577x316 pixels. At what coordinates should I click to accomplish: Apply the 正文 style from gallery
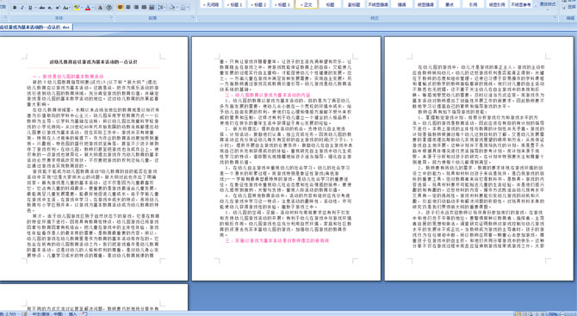point(307,4)
